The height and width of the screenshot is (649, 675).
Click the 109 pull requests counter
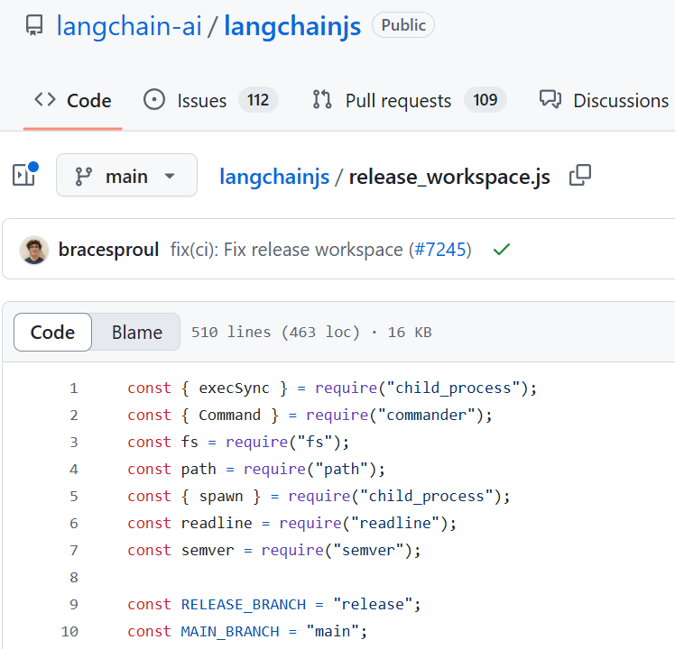point(485,100)
